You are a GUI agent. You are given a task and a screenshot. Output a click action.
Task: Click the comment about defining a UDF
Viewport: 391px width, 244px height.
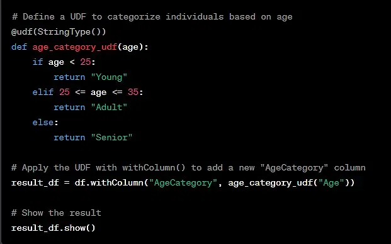coord(152,17)
